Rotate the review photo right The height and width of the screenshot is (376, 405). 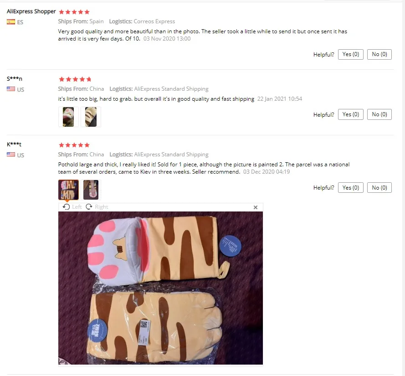[97, 207]
